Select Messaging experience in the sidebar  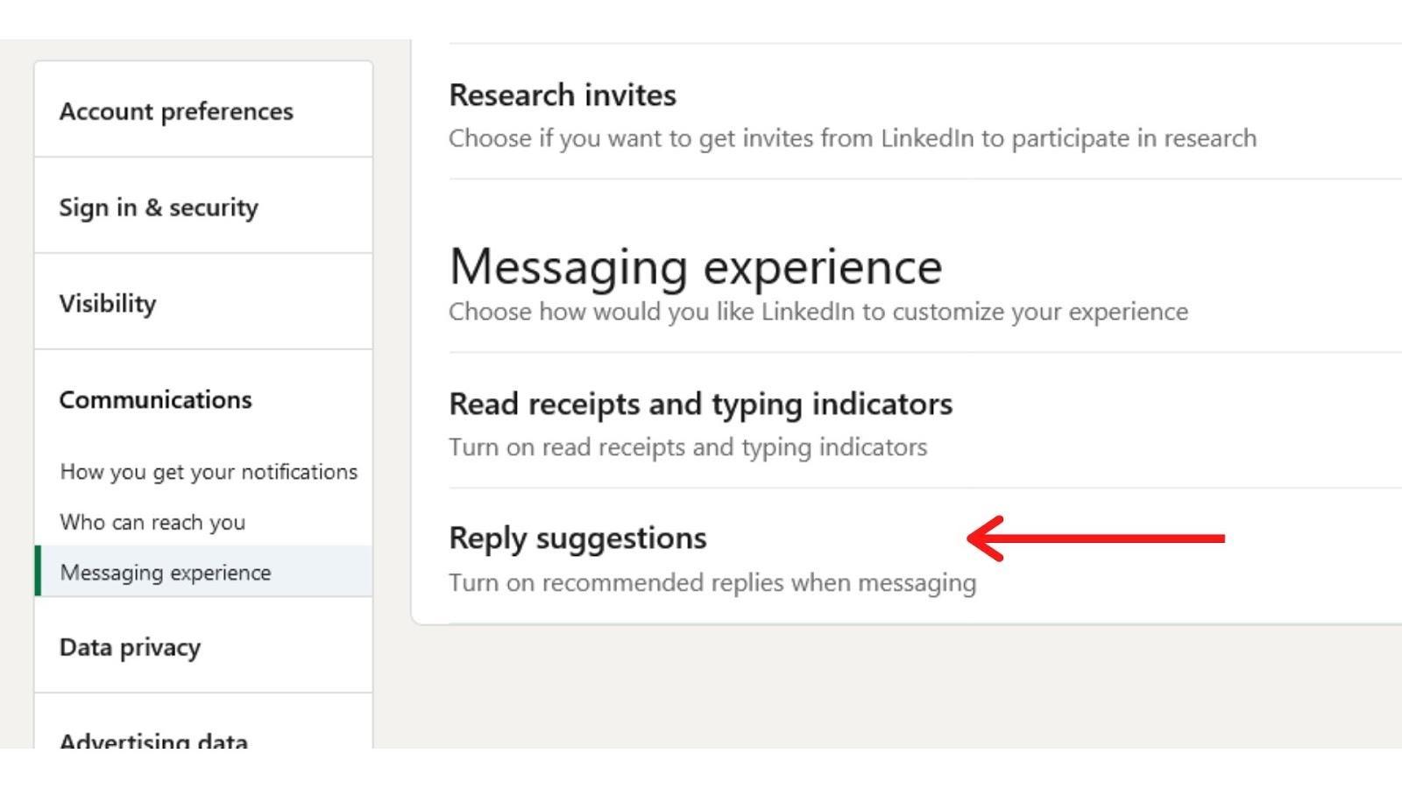(x=166, y=573)
